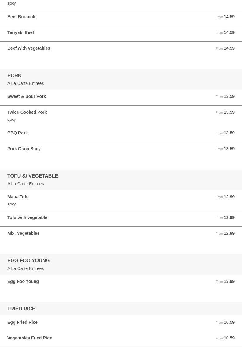
Task: Click the FRIED RICE section heading
Action: click(21, 309)
